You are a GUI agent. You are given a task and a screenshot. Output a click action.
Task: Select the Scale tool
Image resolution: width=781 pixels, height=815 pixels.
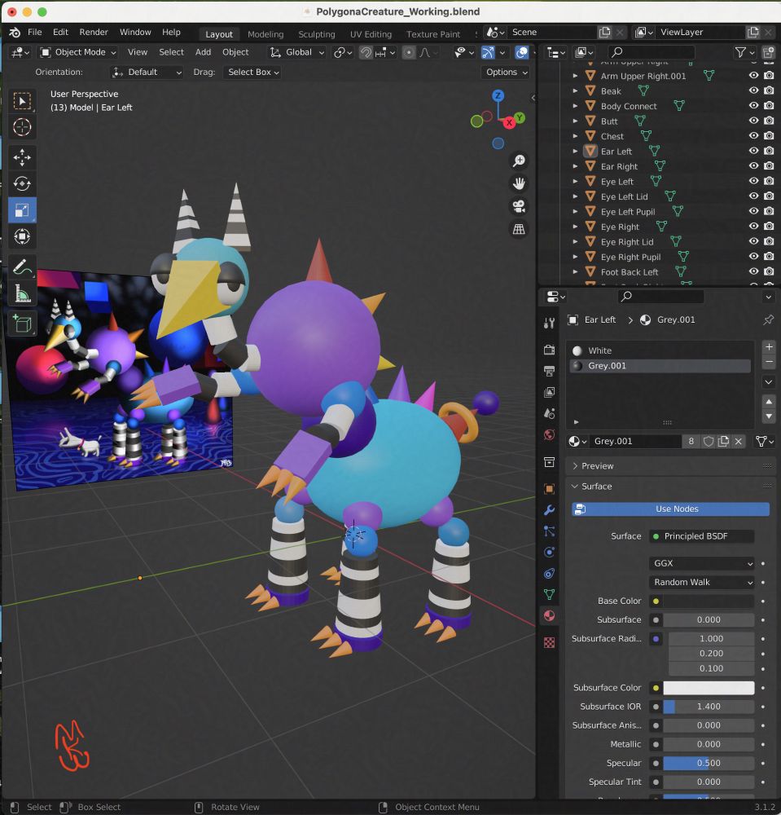pyautogui.click(x=22, y=210)
